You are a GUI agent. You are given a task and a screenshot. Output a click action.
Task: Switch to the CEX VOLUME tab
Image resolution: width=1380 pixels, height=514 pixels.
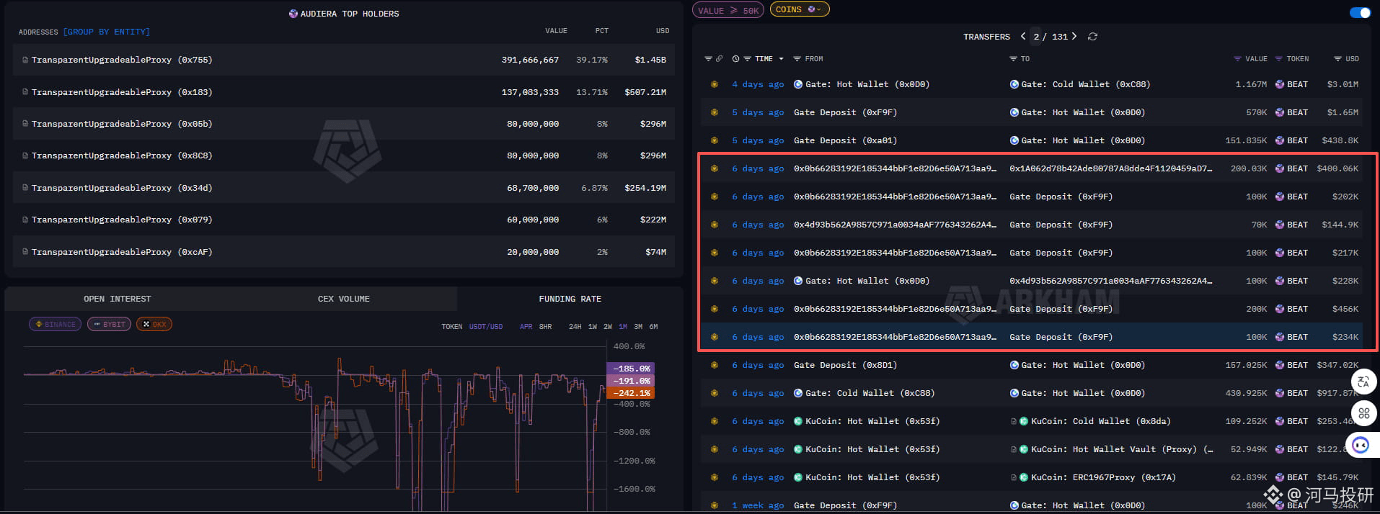pyautogui.click(x=344, y=299)
